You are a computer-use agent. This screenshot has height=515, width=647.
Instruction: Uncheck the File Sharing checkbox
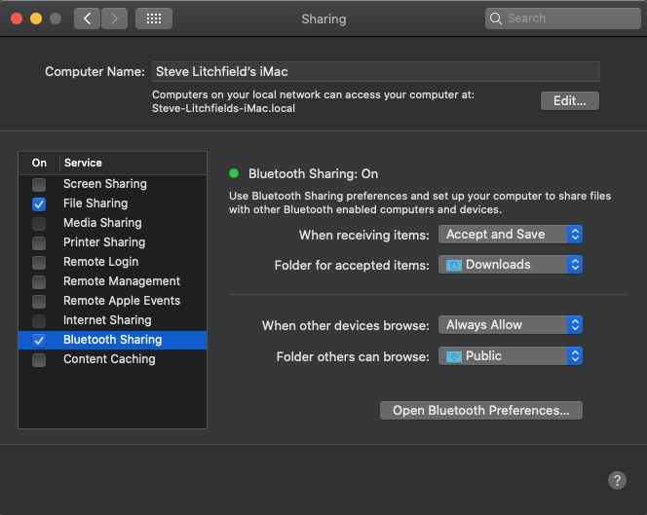click(39, 204)
